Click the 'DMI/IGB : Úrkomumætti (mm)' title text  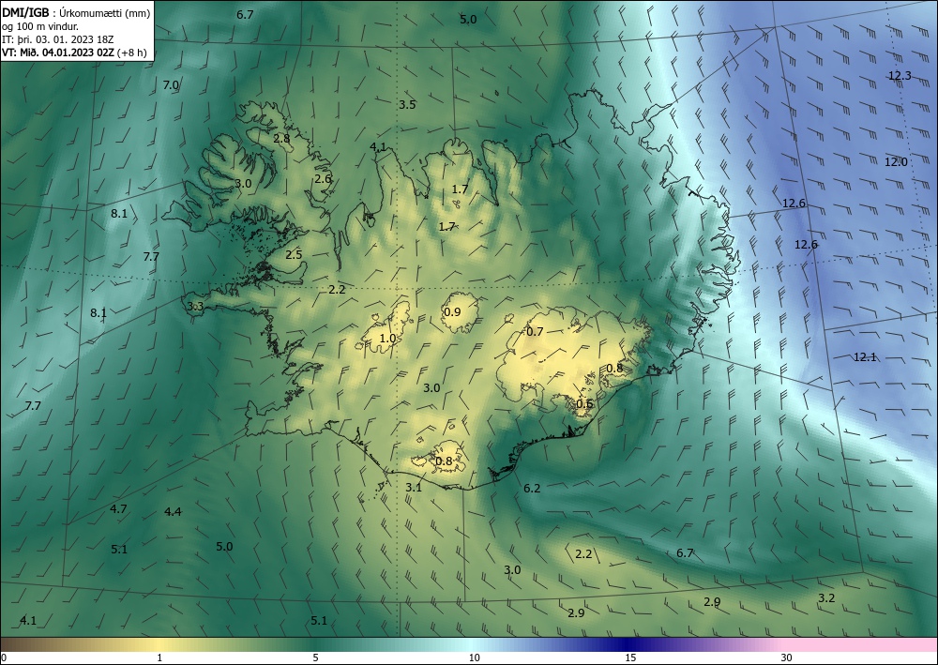tap(76, 12)
